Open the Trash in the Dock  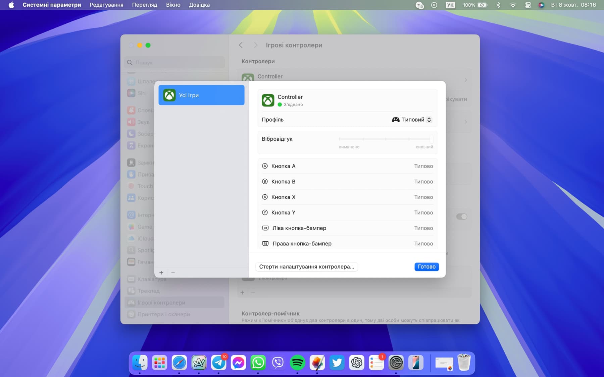[464, 363]
